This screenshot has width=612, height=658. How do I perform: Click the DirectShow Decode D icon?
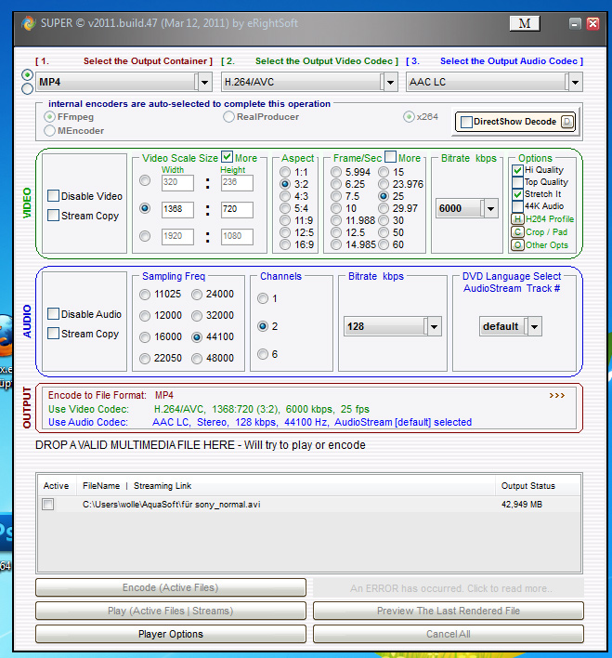pos(567,122)
